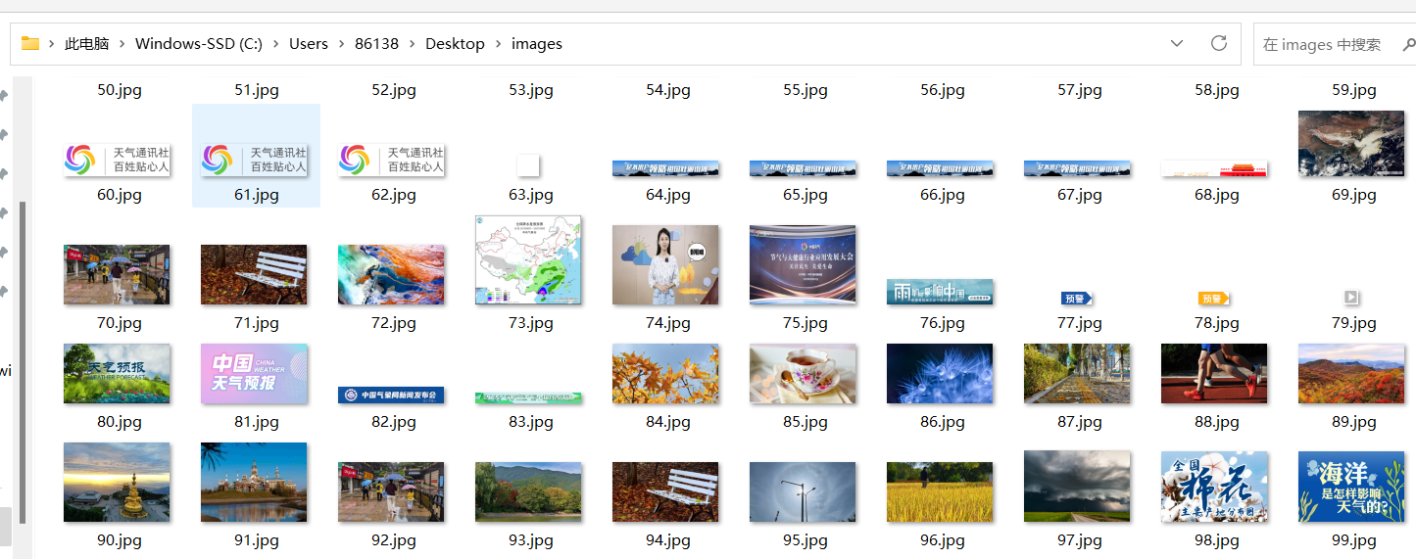Select the 82.jpg blue banner thumbnail
Screen dimensions: 1416x559
[391, 396]
